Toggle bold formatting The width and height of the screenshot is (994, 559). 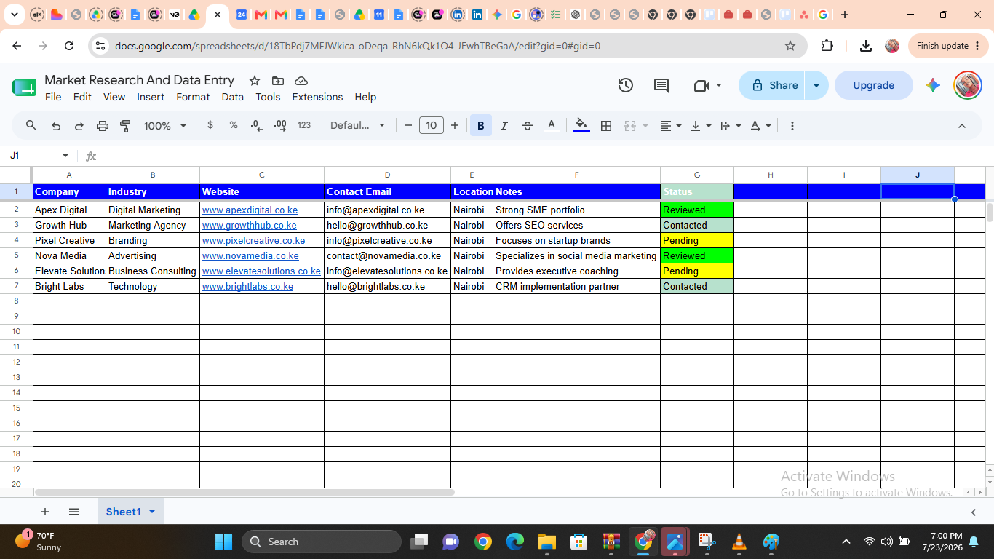(480, 125)
